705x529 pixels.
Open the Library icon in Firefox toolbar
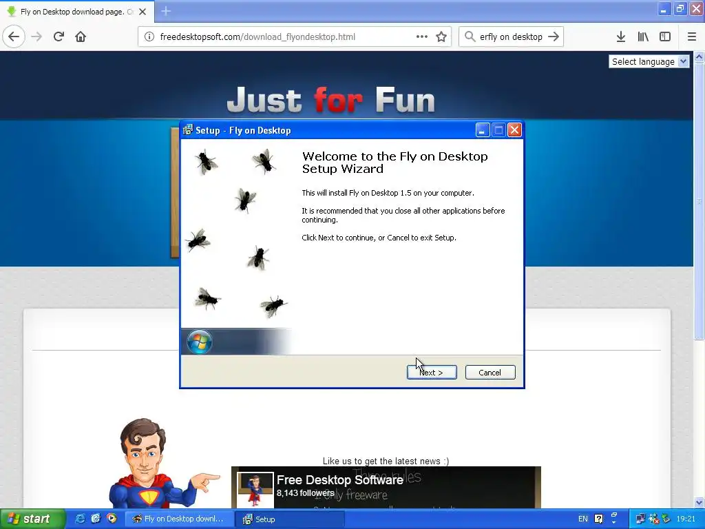643,37
